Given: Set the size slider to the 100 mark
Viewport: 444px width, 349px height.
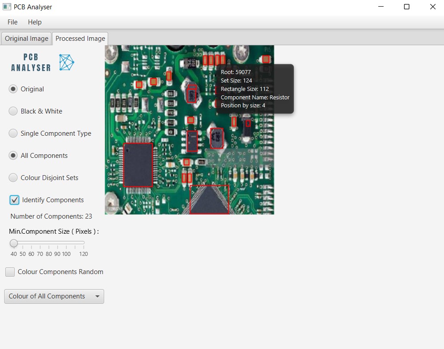Looking at the screenshot, I should pyautogui.click(x=66, y=243).
